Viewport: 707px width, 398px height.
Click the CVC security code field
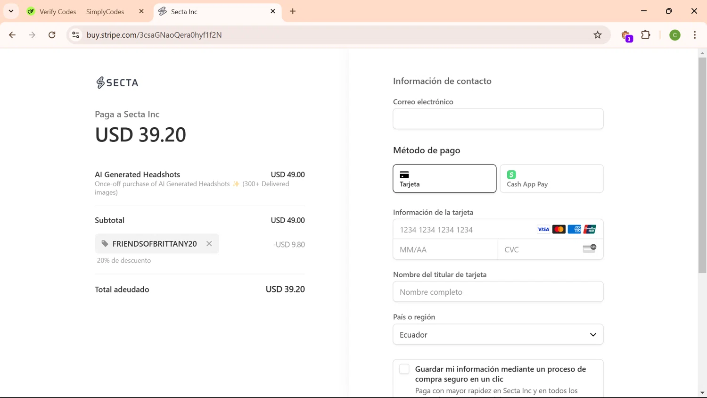tap(551, 249)
